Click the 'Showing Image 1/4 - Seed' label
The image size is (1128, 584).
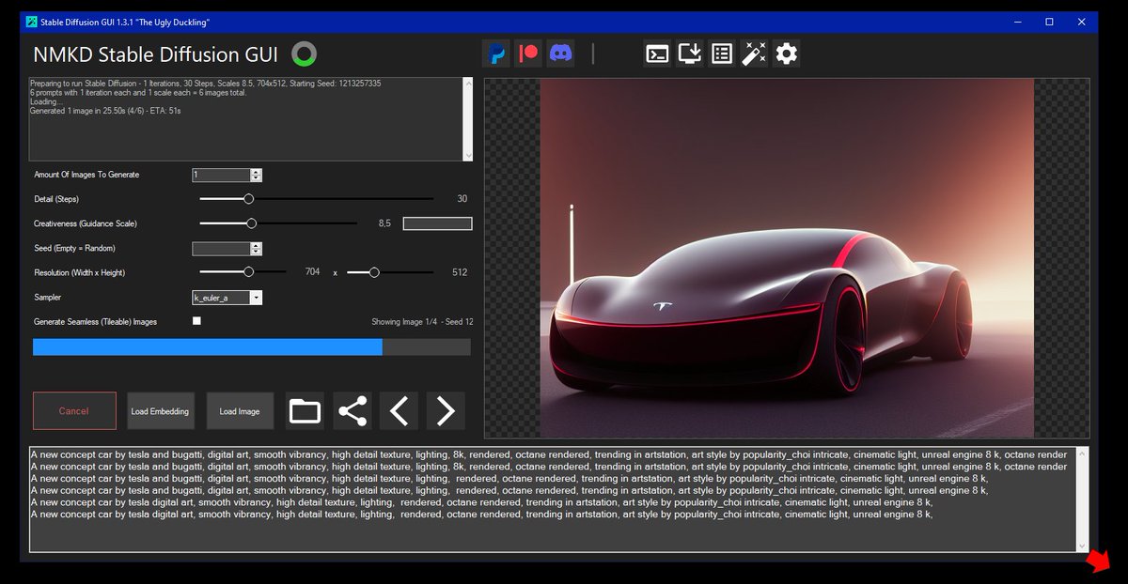[422, 322]
